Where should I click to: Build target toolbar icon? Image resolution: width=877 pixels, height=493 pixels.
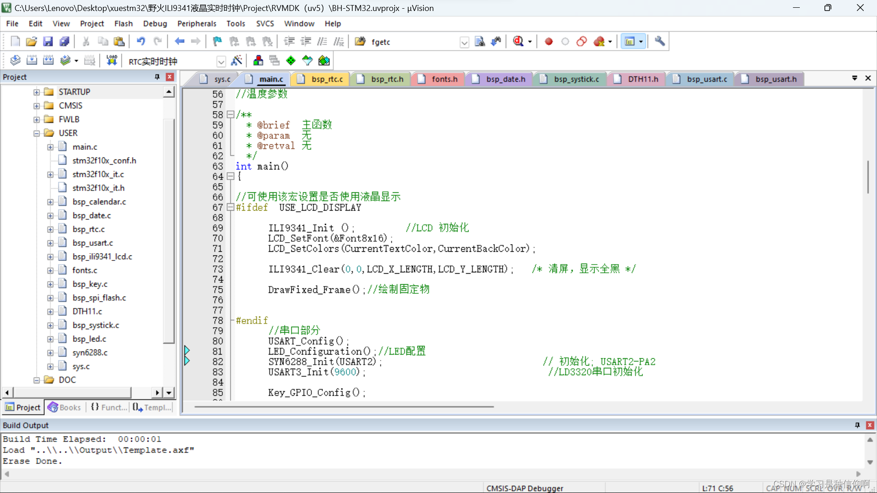click(32, 60)
